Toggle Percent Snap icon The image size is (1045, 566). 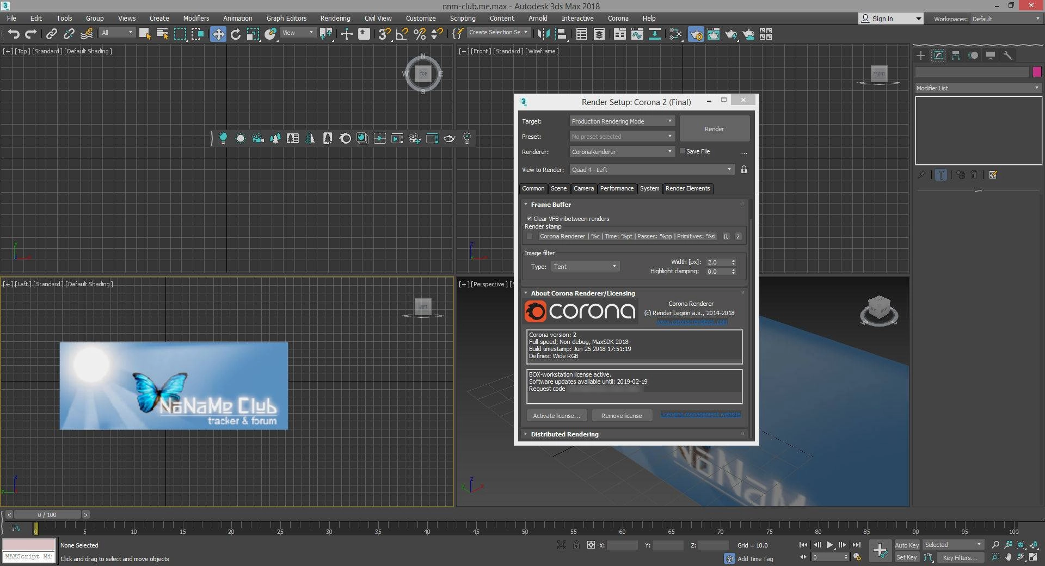420,34
